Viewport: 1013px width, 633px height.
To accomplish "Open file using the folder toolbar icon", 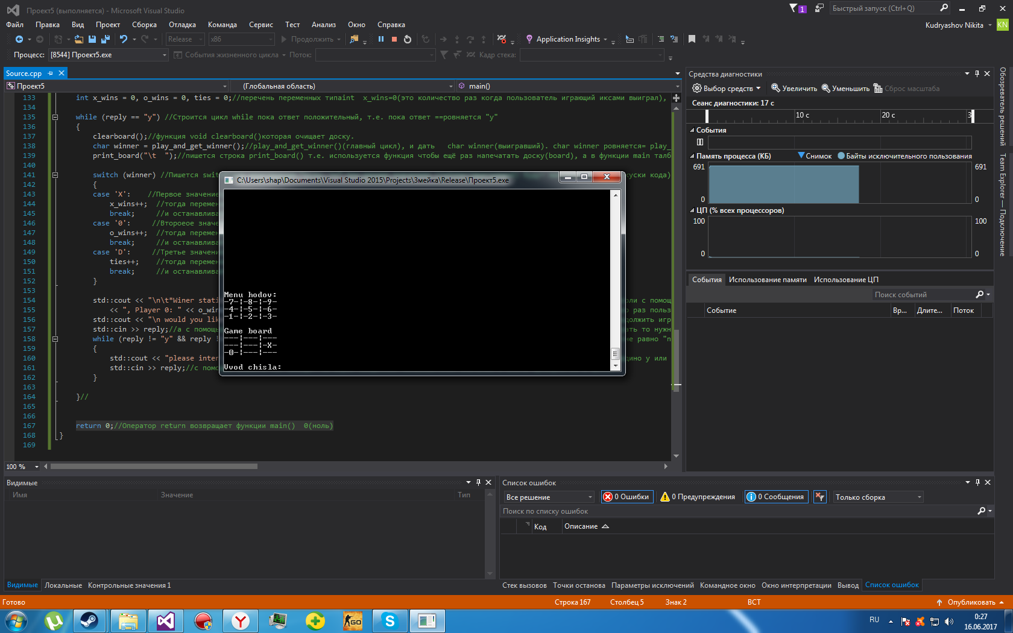I will coord(79,39).
